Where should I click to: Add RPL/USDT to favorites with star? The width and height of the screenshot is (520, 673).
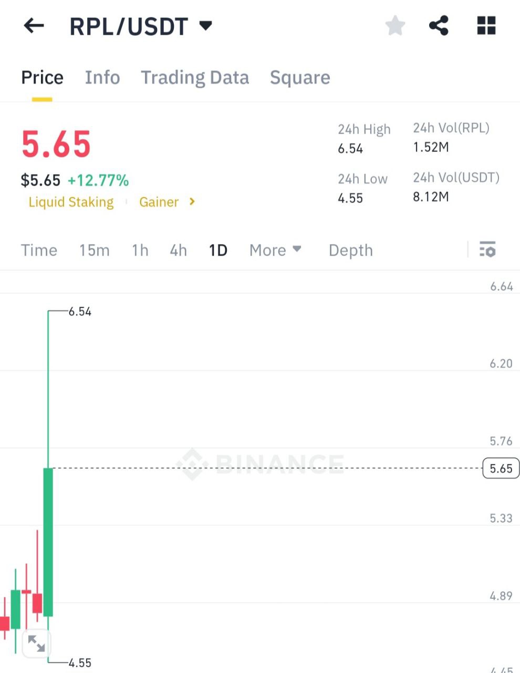coord(395,26)
